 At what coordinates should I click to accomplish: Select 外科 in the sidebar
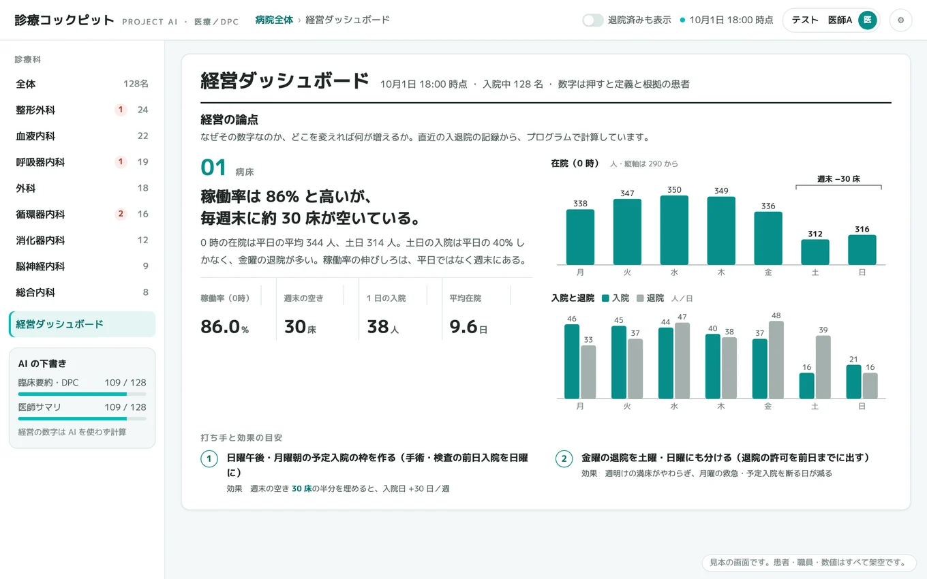click(x=82, y=188)
